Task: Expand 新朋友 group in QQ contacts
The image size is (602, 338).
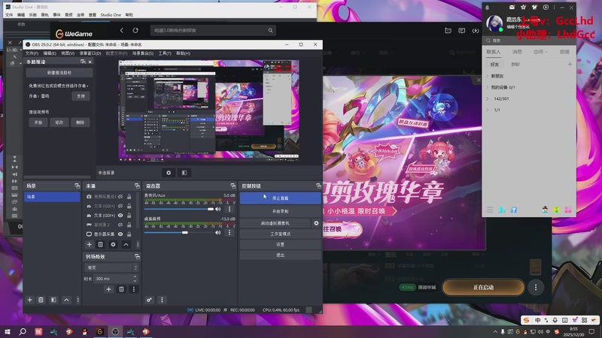Action: click(488, 76)
